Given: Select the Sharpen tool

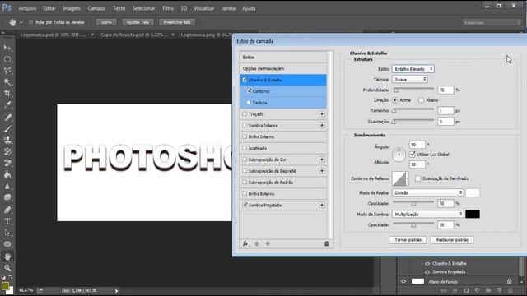Looking at the screenshot, I should [7, 186].
